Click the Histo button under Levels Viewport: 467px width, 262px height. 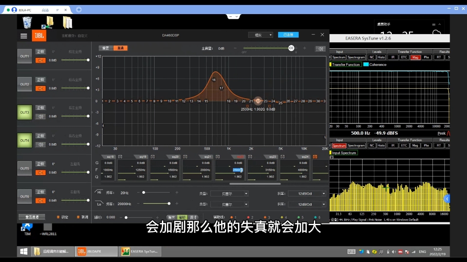[x=381, y=57]
